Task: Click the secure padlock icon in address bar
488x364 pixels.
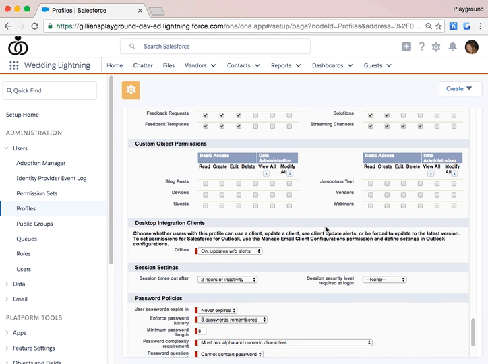Action: 50,26
